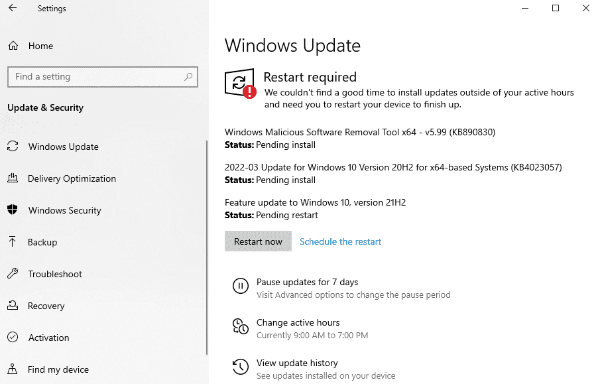Go back using the Settings back arrow
The image size is (596, 384).
13,8
